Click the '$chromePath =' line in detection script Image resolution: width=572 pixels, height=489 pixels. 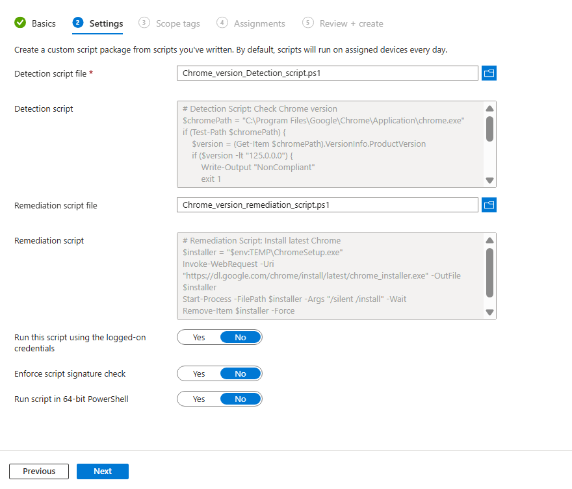(x=323, y=121)
